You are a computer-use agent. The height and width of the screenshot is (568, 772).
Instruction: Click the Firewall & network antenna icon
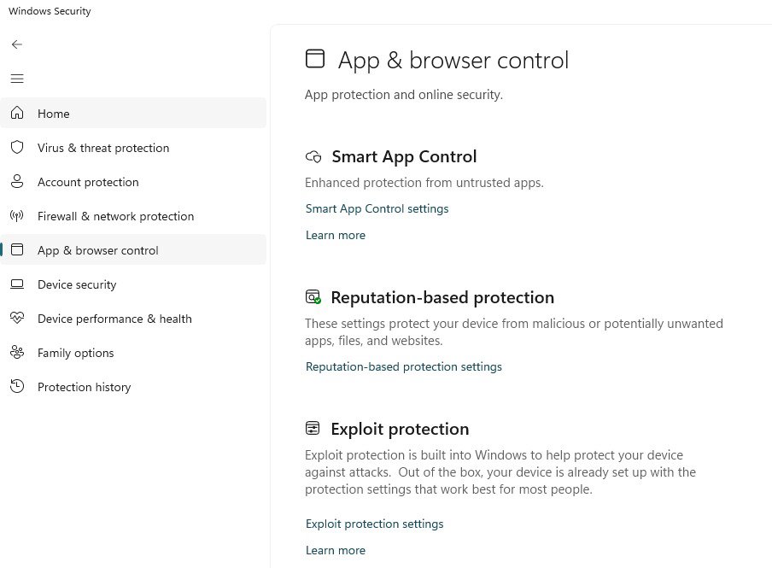(x=17, y=216)
